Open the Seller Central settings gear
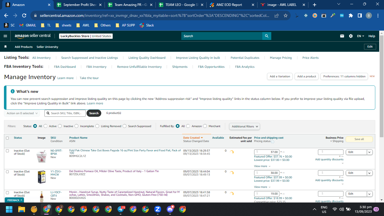The width and height of the screenshot is (384, 216). tap(351, 36)
